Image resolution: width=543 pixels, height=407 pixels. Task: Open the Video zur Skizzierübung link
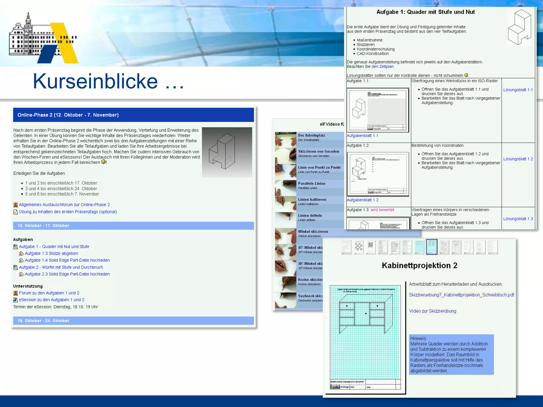pos(432,311)
